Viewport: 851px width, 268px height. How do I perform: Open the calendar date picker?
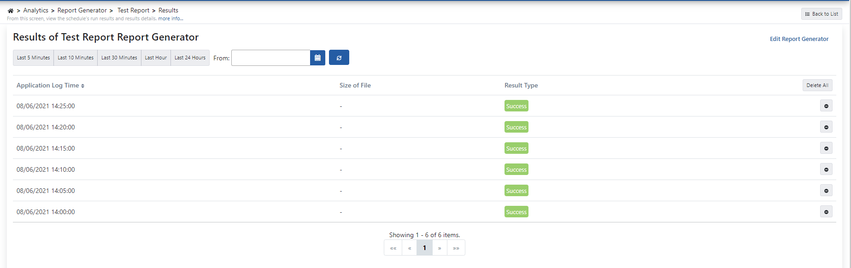point(317,58)
